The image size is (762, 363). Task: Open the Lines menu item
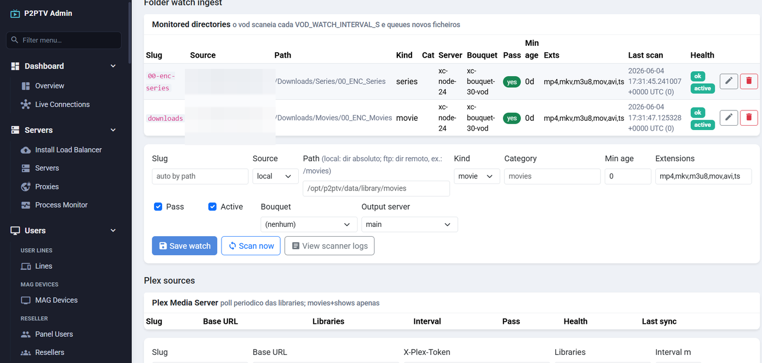click(37, 266)
